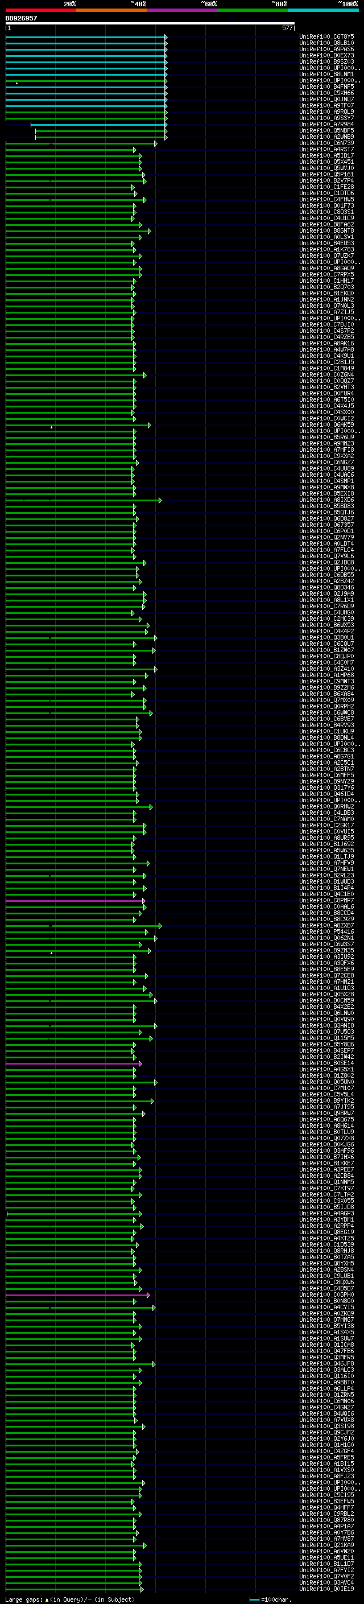Select the label UniRef100_A7R984
The width and height of the screenshot is (364, 1604).
[326, 124]
